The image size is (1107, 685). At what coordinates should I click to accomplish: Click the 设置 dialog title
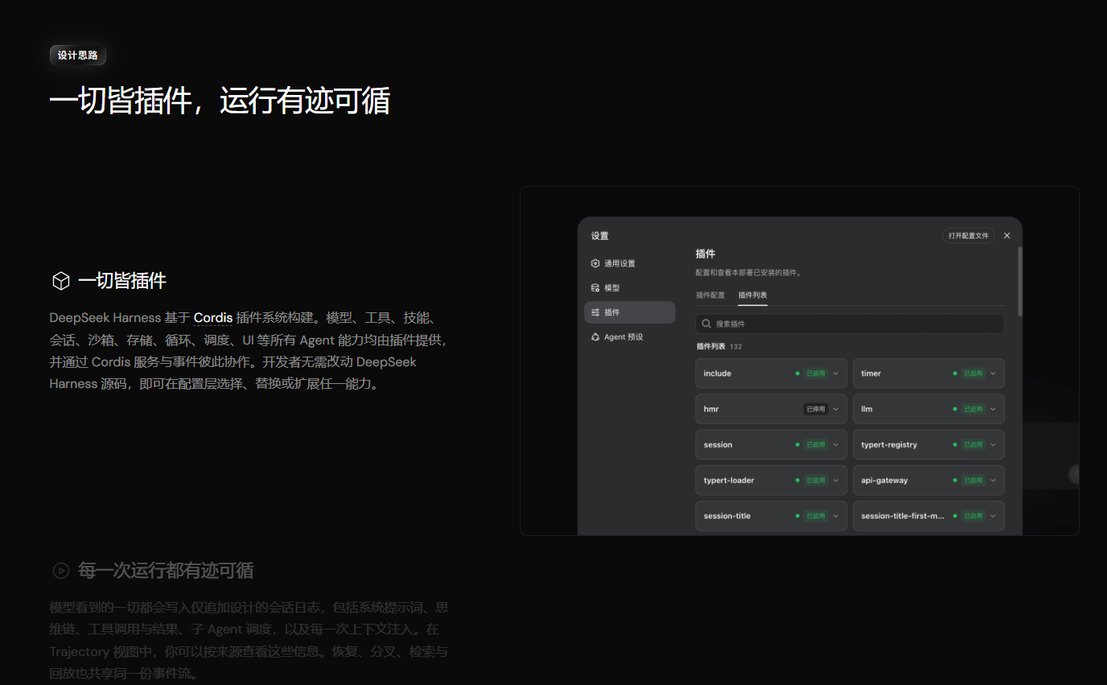pyautogui.click(x=600, y=236)
